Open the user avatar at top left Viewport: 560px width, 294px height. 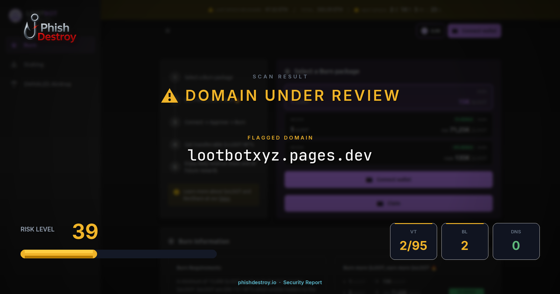pos(14,15)
